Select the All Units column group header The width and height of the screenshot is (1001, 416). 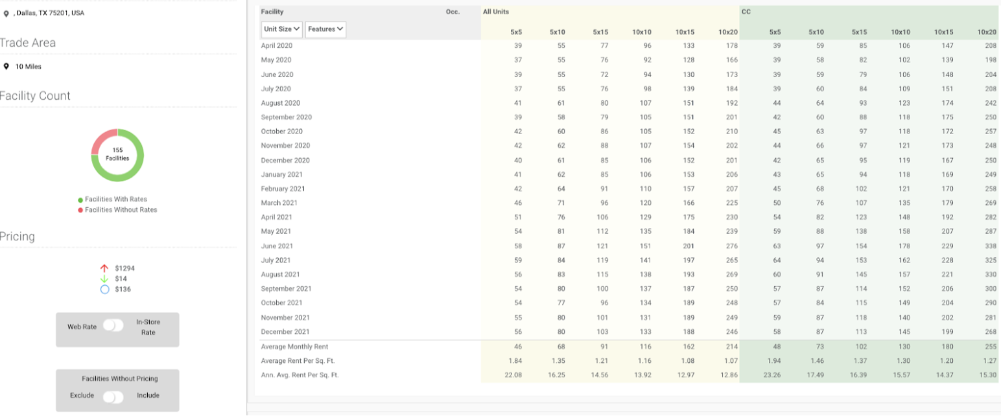(x=496, y=12)
